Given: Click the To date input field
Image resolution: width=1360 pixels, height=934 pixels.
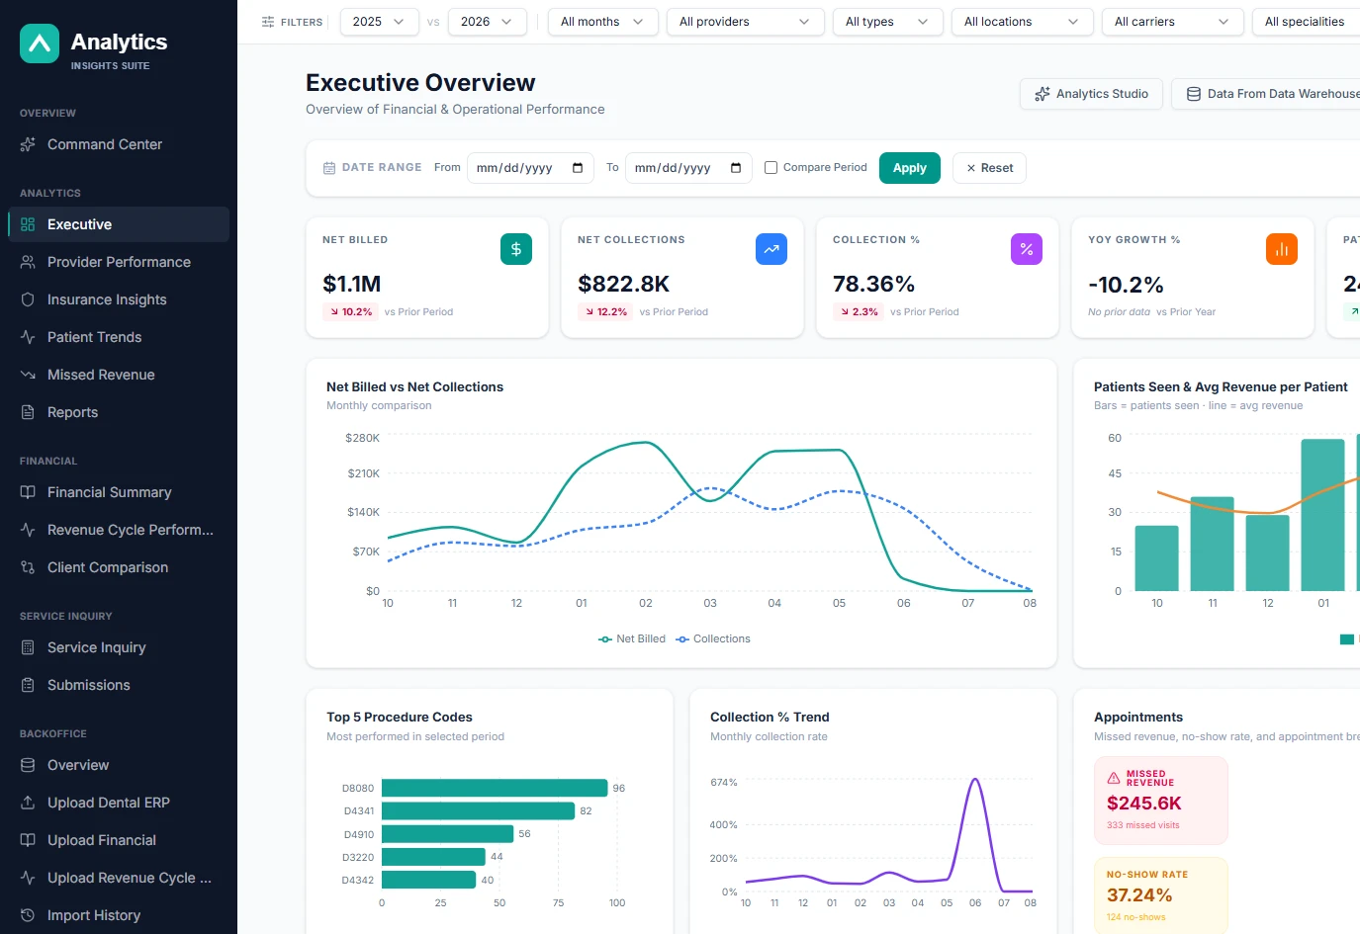Looking at the screenshot, I should point(688,168).
